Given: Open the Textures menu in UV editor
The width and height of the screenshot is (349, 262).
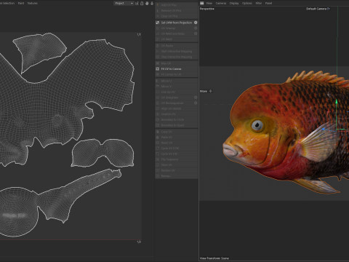Looking at the screenshot, I should pos(32,3).
